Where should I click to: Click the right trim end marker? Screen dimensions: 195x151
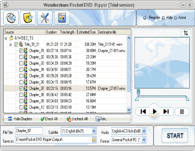pyautogui.click(x=187, y=98)
